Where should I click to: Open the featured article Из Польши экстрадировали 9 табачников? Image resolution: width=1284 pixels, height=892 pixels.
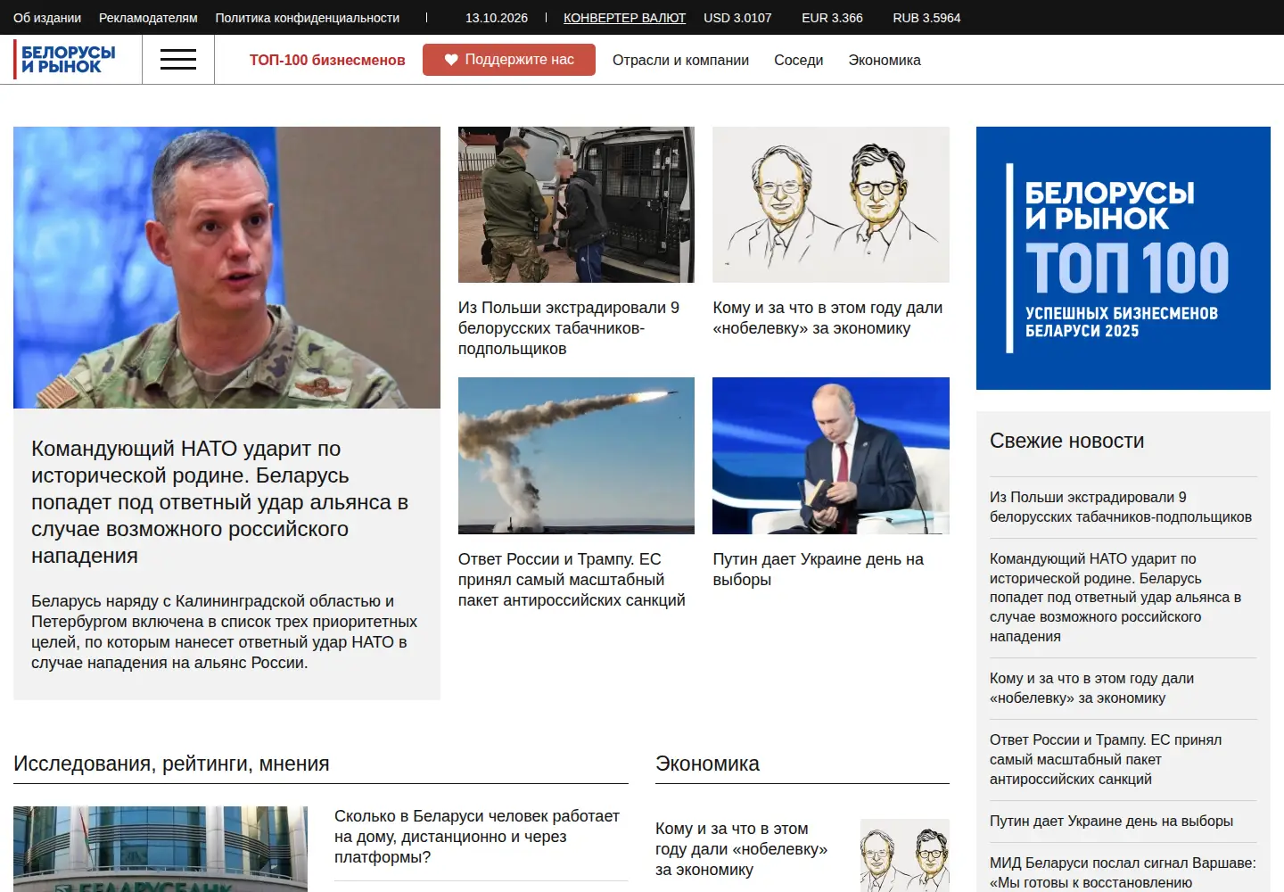point(569,328)
